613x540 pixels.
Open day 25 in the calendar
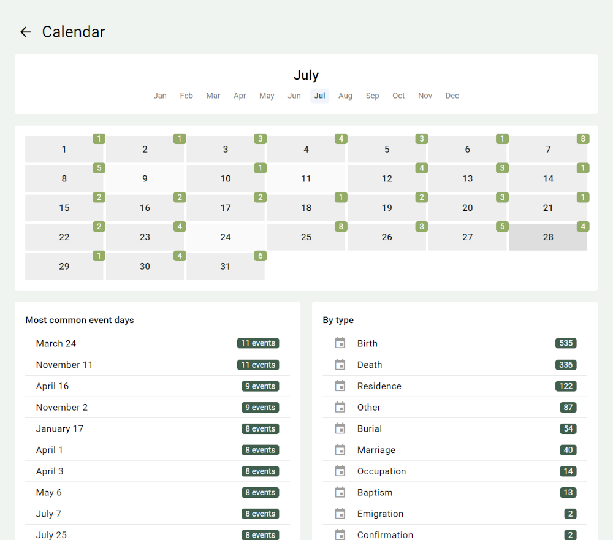tap(306, 237)
